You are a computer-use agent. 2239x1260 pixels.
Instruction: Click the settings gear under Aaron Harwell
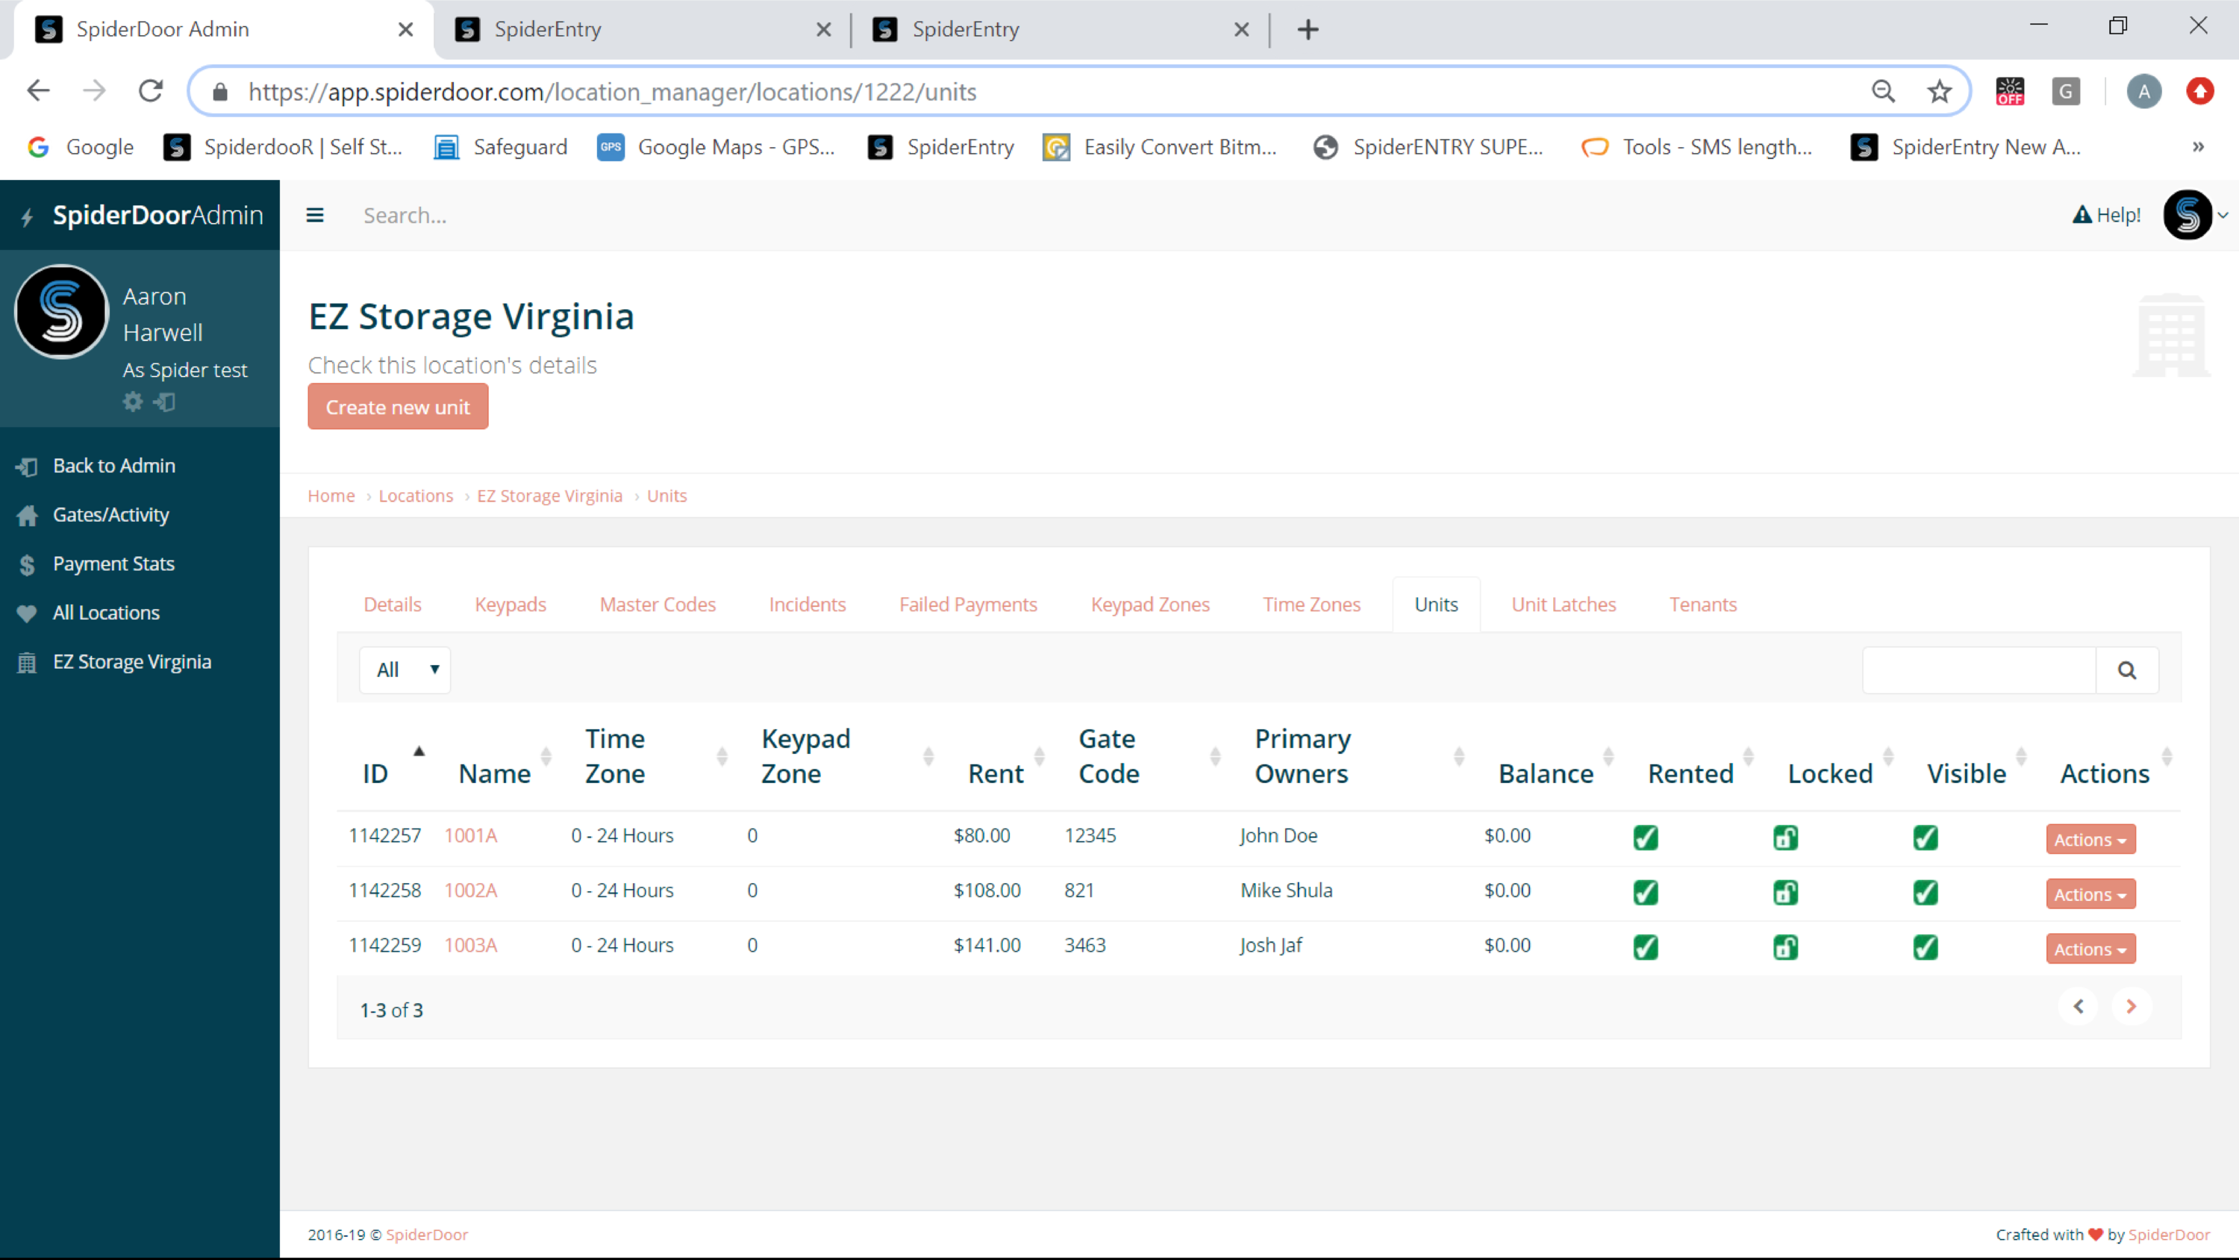(132, 402)
